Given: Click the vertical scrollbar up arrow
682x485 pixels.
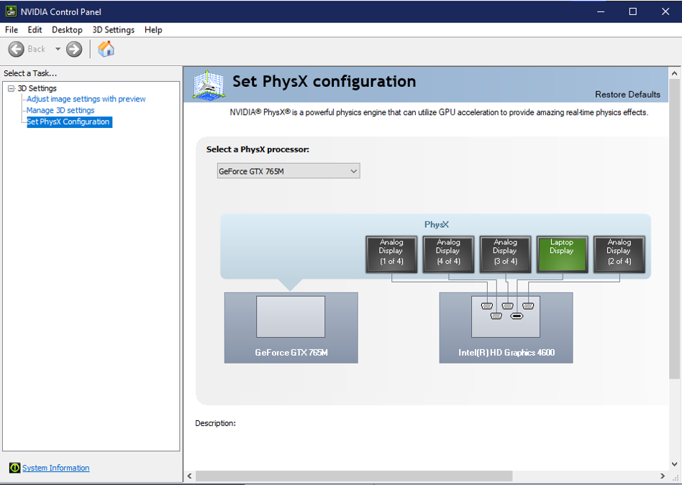Looking at the screenshot, I should 675,73.
